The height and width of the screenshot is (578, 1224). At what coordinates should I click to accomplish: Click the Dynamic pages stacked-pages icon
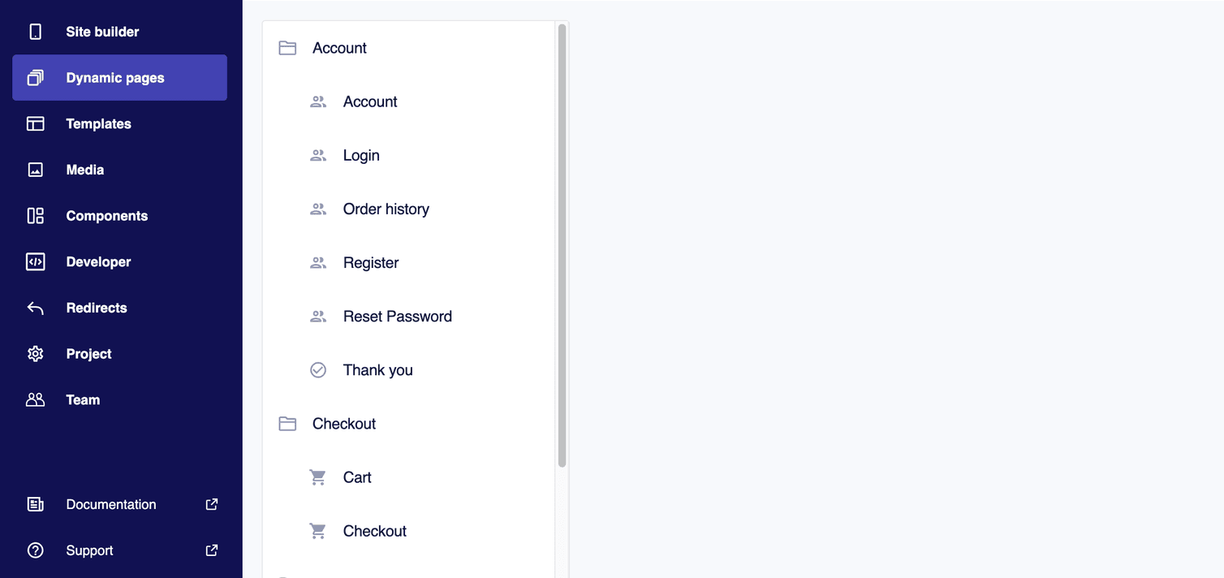click(35, 77)
